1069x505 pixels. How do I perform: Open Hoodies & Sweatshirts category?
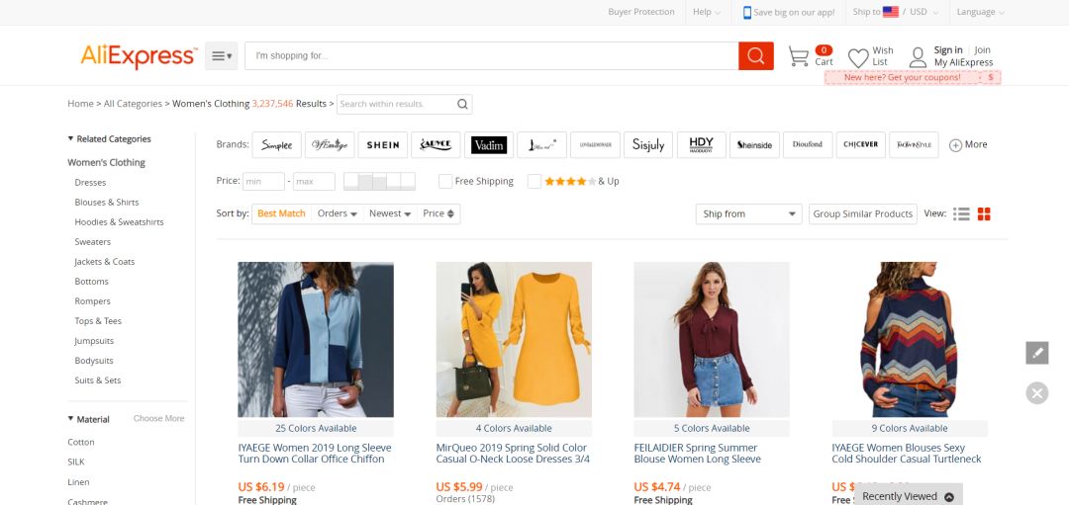120,222
